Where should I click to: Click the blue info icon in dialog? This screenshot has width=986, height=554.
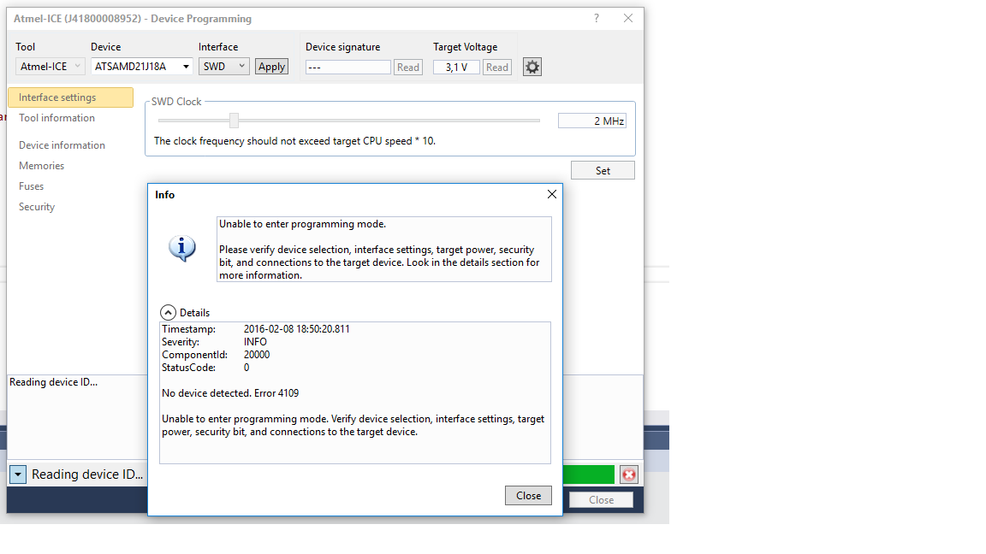[x=182, y=249]
